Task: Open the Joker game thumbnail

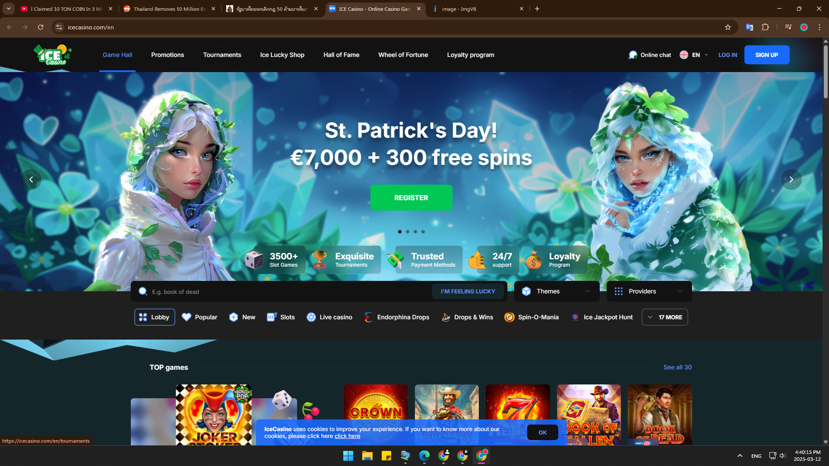Action: 214,415
